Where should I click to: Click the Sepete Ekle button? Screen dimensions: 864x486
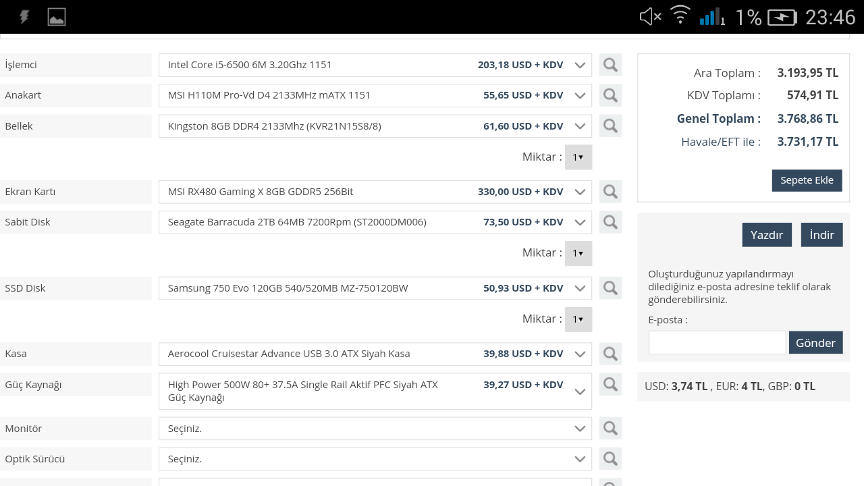[x=807, y=180]
